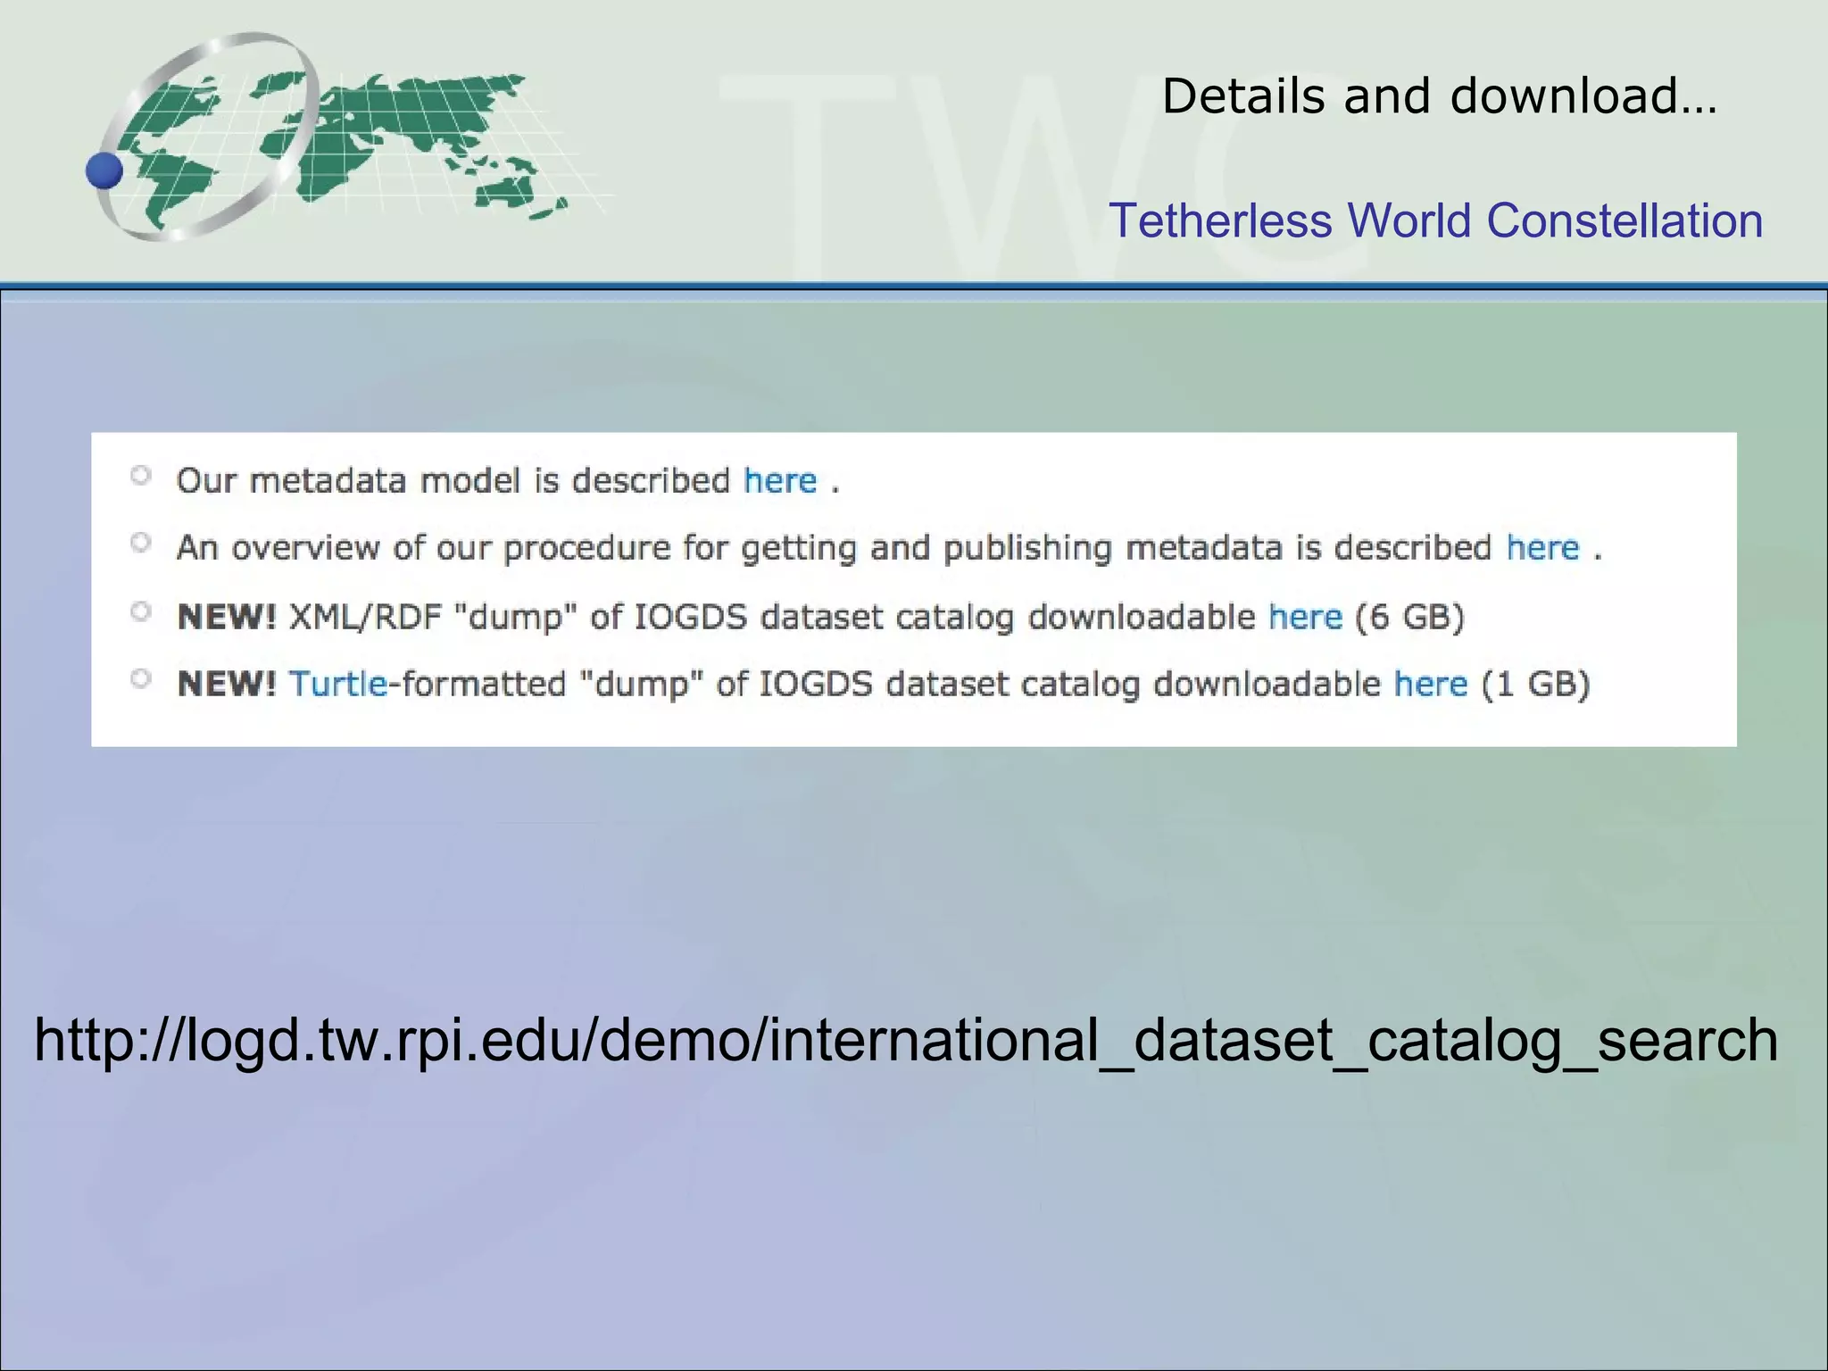Click the logd.tw.rpi.edu catalog search URL
Image resolution: width=1828 pixels, height=1371 pixels.
coord(906,1041)
